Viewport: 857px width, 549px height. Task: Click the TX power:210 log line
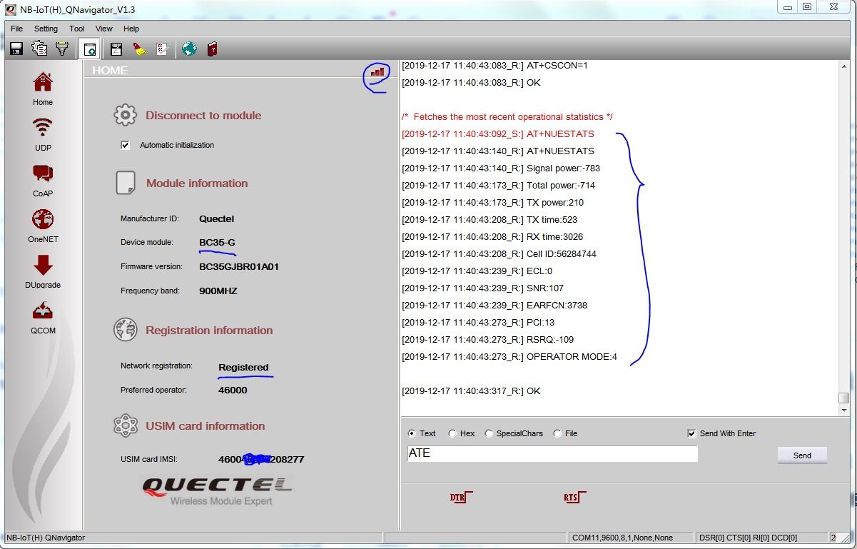point(493,203)
